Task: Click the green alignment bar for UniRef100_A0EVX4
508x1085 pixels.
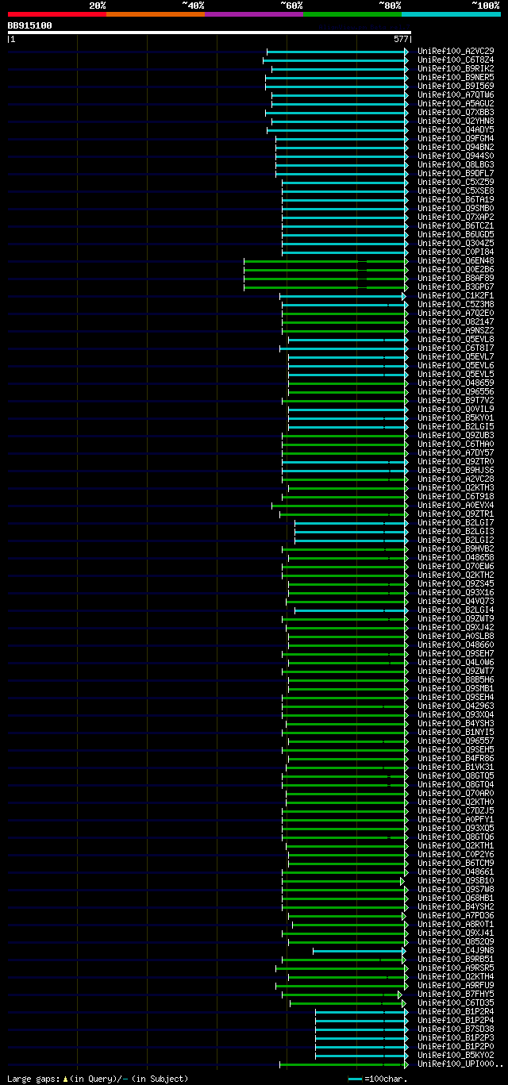Action: coord(340,505)
